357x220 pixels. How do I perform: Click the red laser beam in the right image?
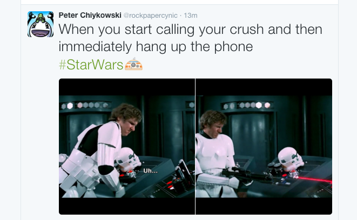[315, 180]
